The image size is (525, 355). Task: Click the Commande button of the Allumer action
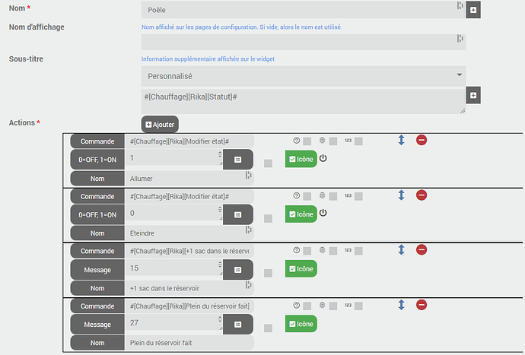[x=97, y=141]
